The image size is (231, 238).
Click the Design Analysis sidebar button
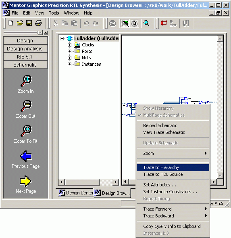pos(25,49)
